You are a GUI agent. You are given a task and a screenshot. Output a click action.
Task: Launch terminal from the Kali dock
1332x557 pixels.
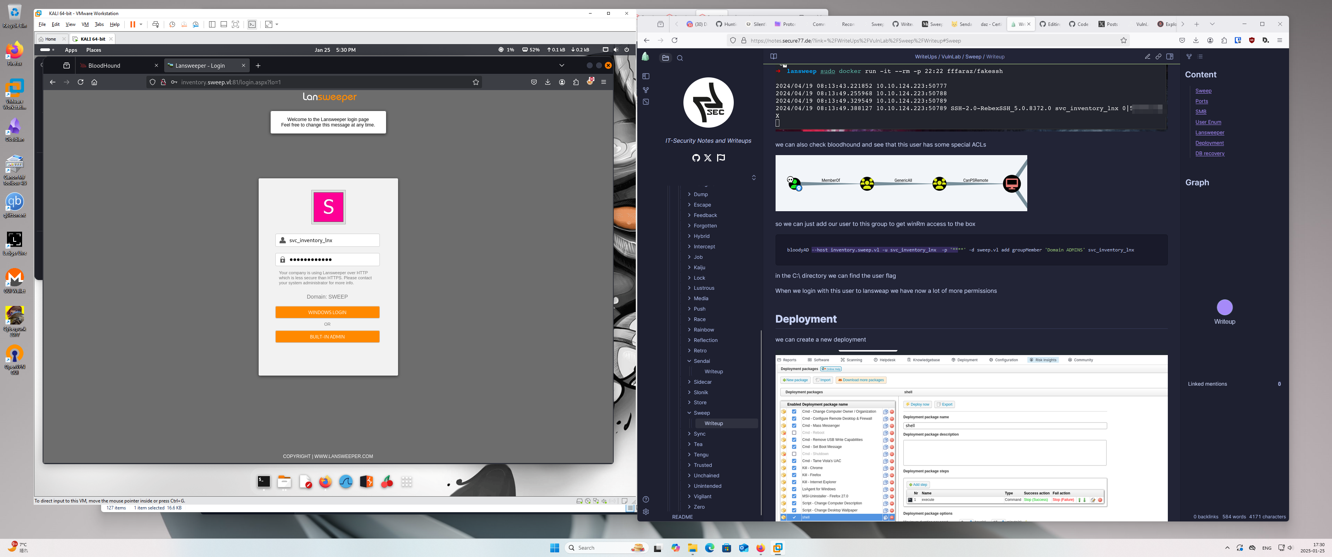(264, 482)
